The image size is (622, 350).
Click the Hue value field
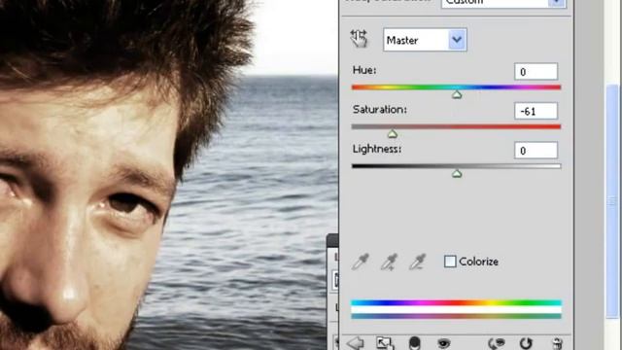point(536,71)
